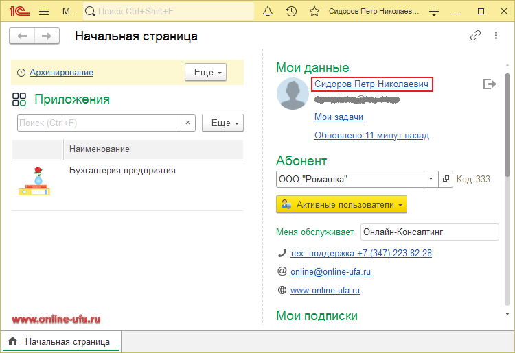Open the Архивирование link
Screen dimensions: 515x353
click(61, 72)
